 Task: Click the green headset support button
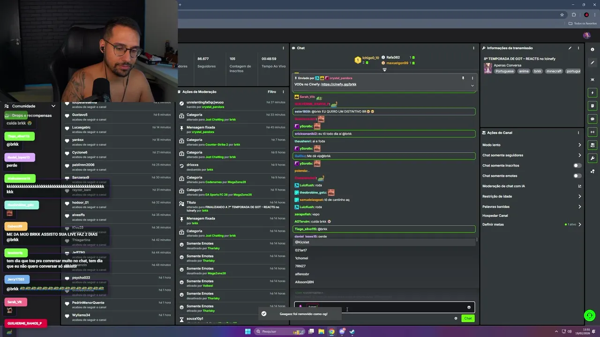pos(590,315)
